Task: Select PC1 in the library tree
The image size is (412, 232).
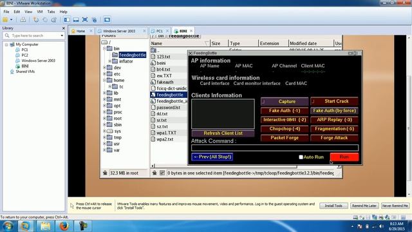Action: (x=24, y=50)
